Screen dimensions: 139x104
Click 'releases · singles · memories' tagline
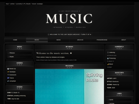coord(69,27)
